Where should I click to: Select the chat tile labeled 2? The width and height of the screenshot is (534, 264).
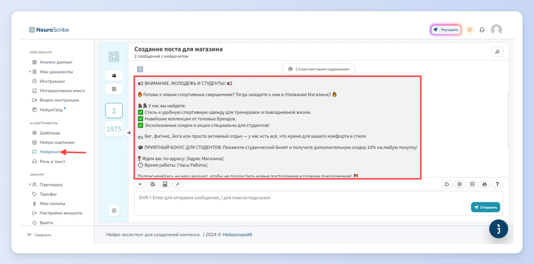click(114, 111)
